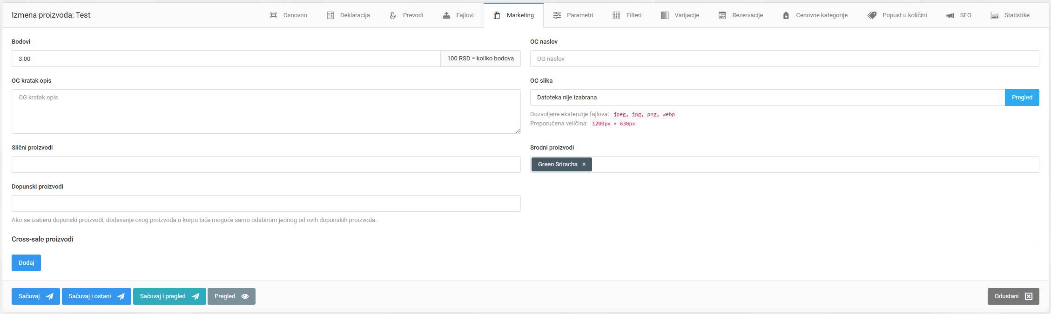This screenshot has height=314, width=1051.
Task: Browse for OG slika with Pregled
Action: click(1022, 98)
